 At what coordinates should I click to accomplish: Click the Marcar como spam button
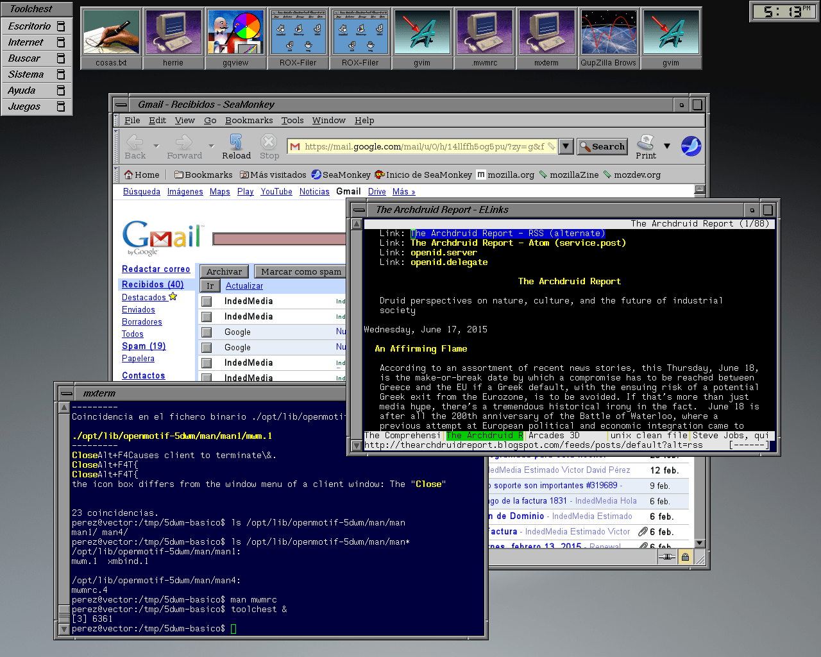point(301,271)
